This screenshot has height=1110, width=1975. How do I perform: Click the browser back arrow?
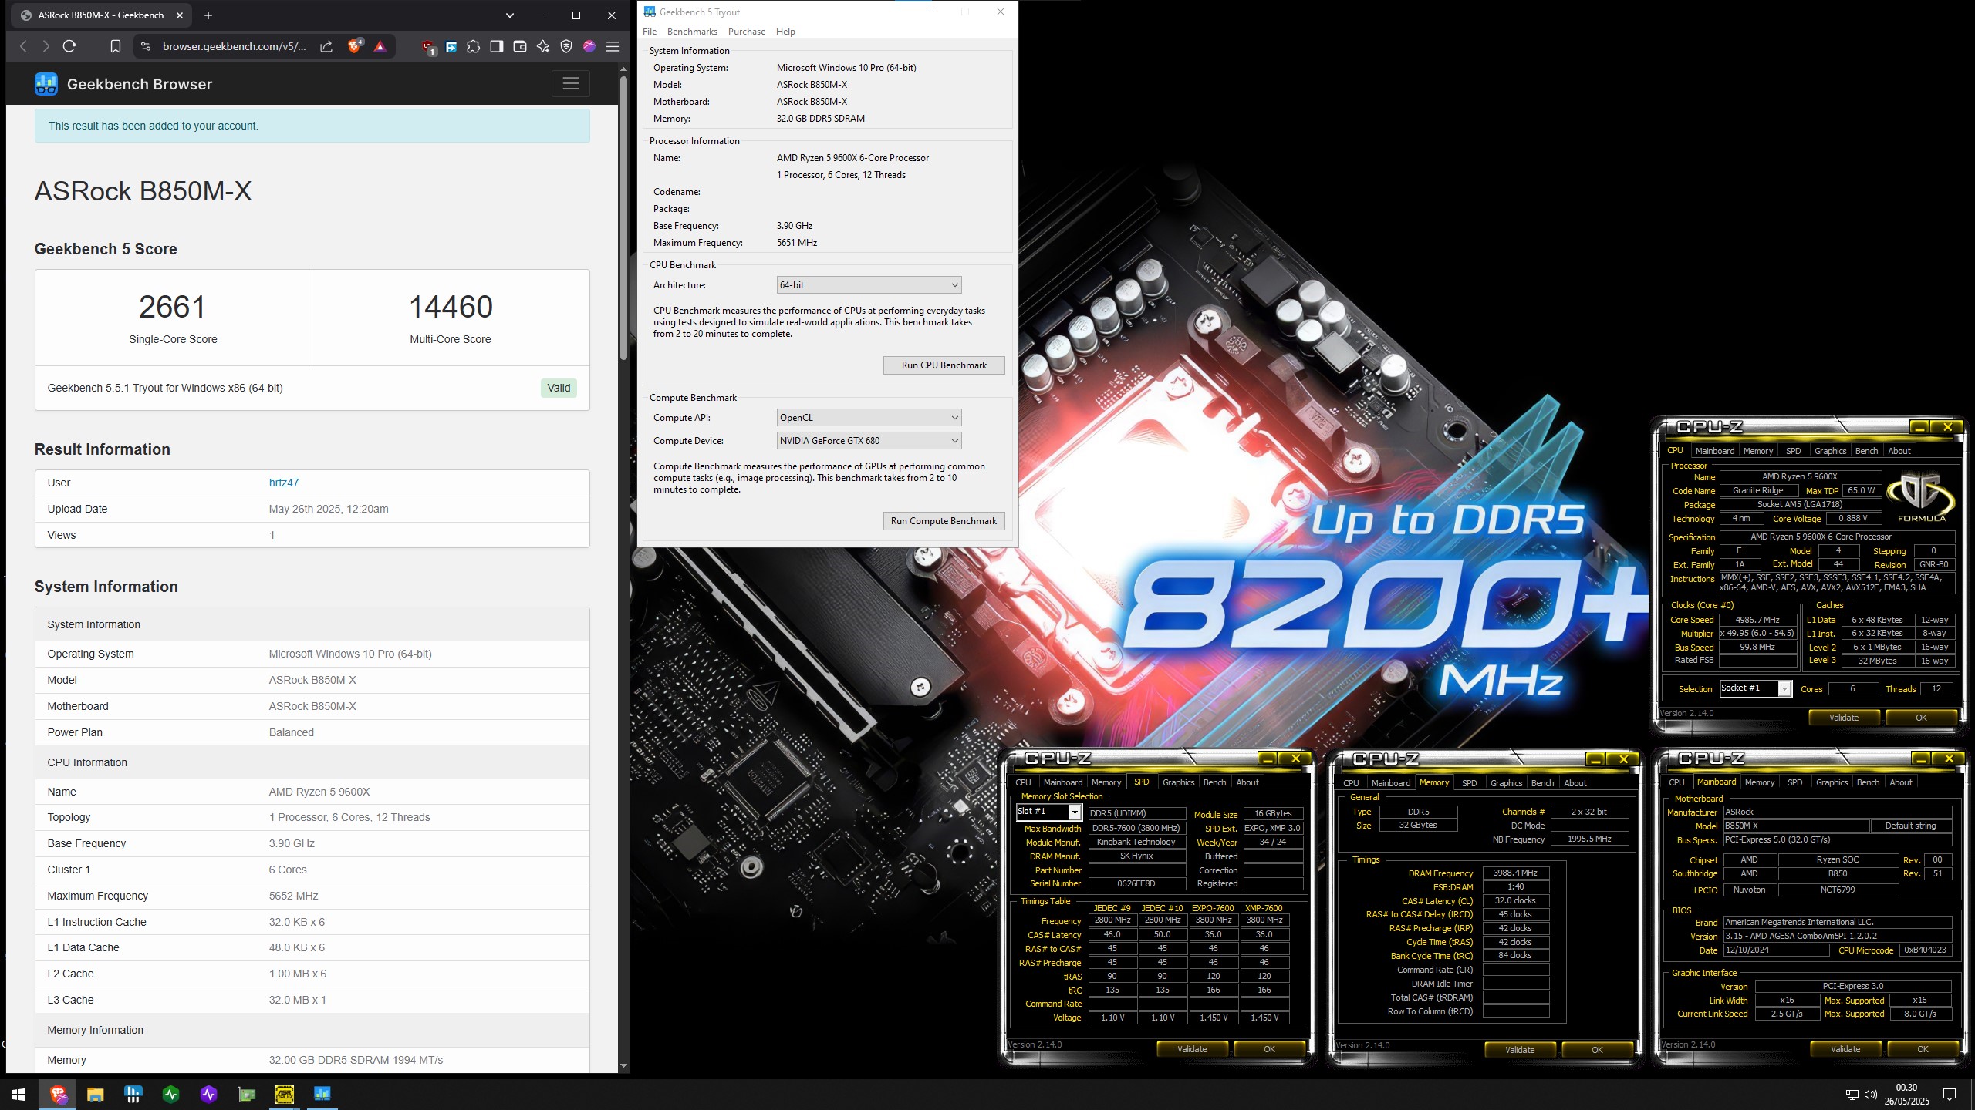tap(23, 46)
